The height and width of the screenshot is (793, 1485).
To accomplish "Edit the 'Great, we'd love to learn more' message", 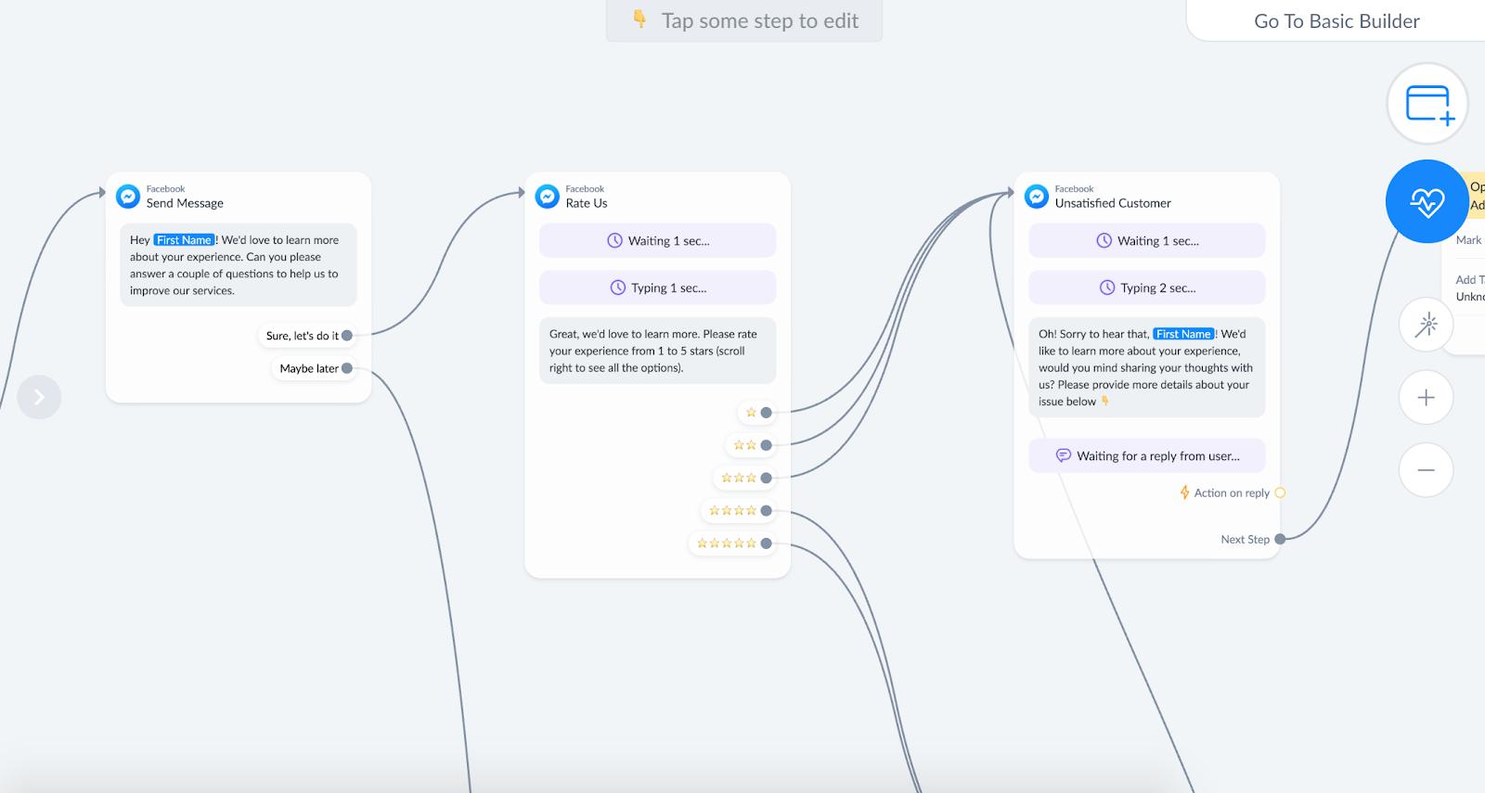I will pyautogui.click(x=657, y=351).
